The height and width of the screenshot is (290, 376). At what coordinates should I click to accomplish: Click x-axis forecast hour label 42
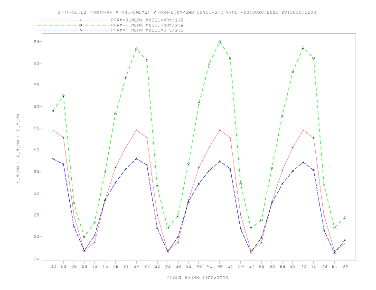point(199,266)
